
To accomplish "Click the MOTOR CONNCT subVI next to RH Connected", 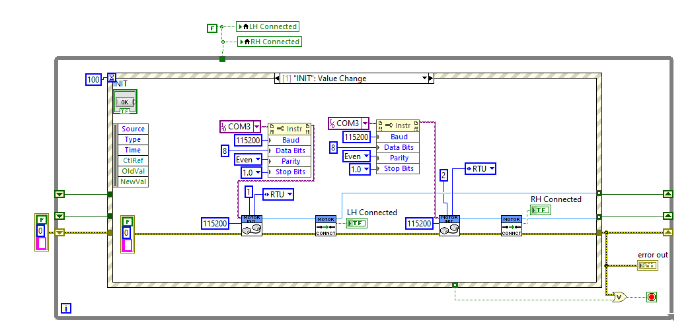I will (x=512, y=226).
